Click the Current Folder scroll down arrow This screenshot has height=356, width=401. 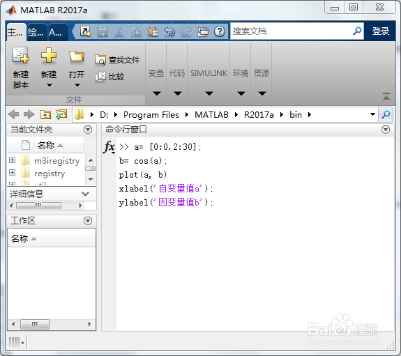91,180
